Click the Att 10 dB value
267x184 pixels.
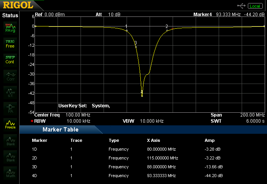point(114,15)
